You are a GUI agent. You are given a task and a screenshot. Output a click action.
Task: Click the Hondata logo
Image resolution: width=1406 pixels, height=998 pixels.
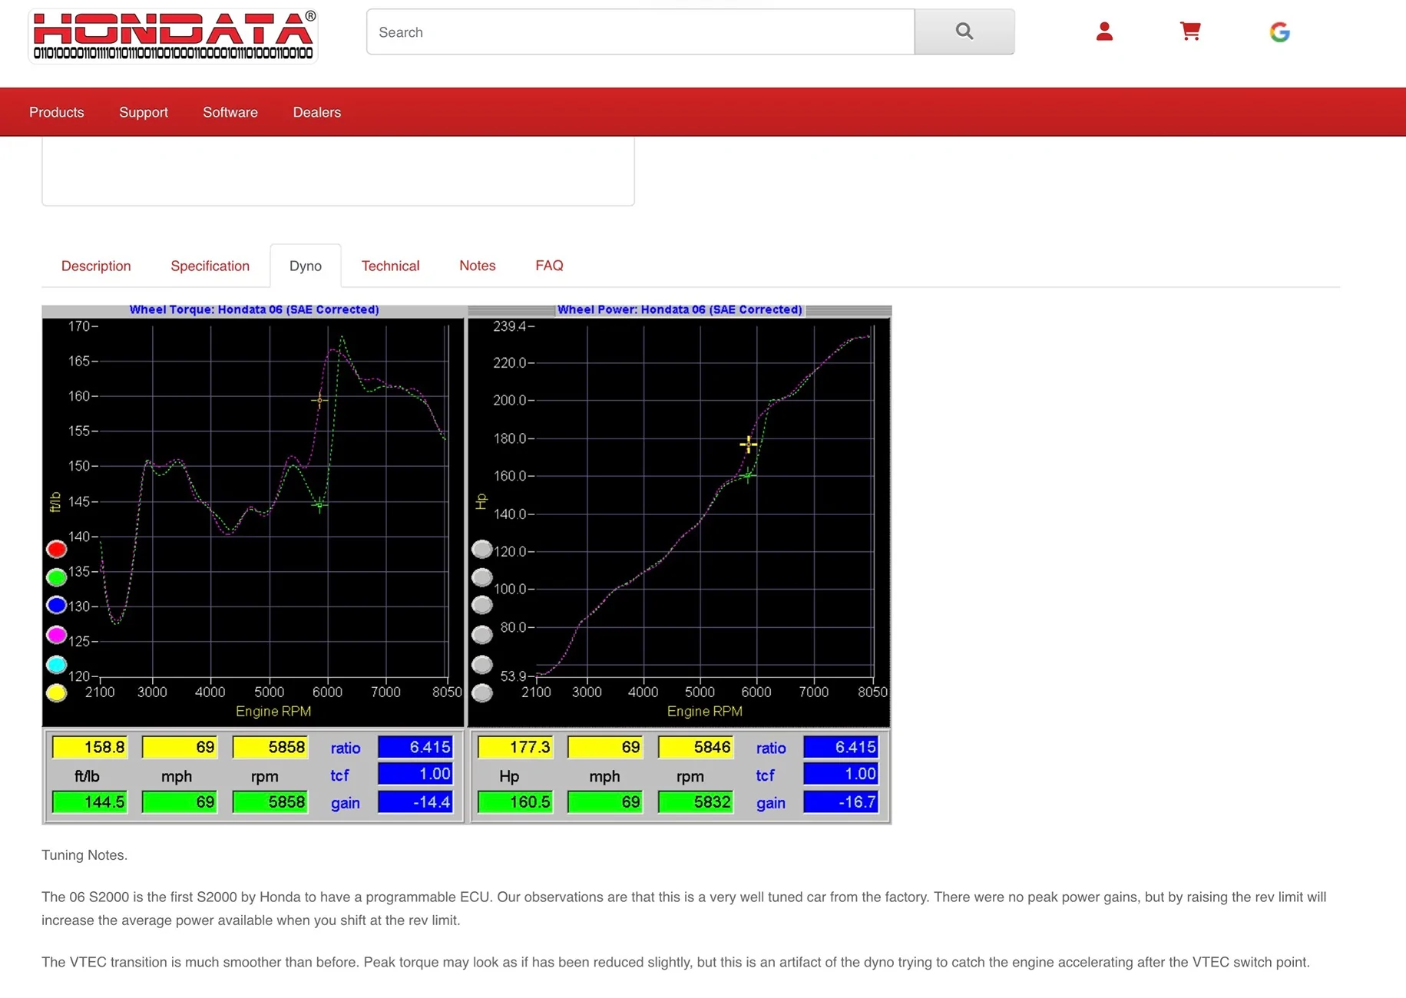point(173,35)
